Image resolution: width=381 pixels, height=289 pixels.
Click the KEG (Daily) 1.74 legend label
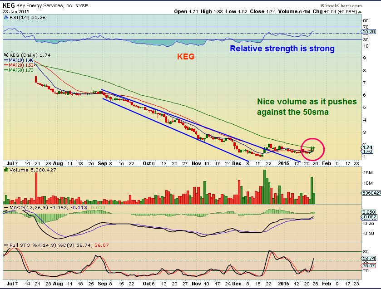tap(30, 55)
